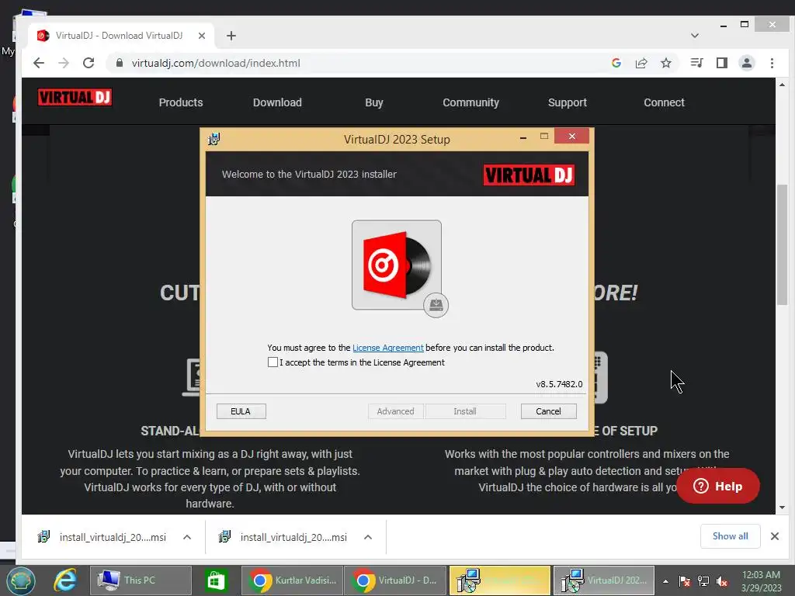Go forward in Chrome
The width and height of the screenshot is (795, 596).
tap(64, 63)
